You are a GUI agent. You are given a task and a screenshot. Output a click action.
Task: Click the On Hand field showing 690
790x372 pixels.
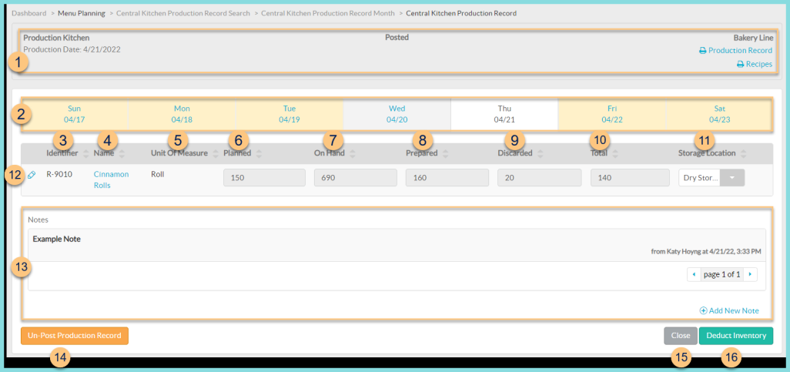click(x=356, y=178)
